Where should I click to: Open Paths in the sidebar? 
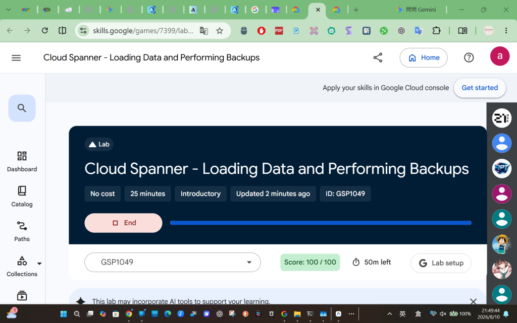pyautogui.click(x=22, y=232)
